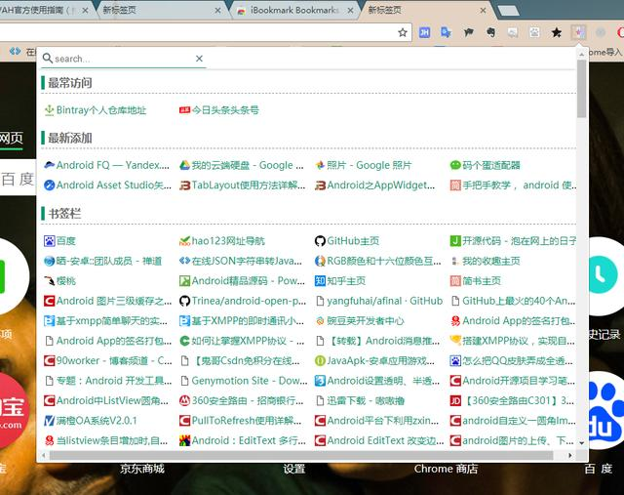Viewport: 624px width, 495px height.
Task: Click the new tab button
Action: point(508,11)
